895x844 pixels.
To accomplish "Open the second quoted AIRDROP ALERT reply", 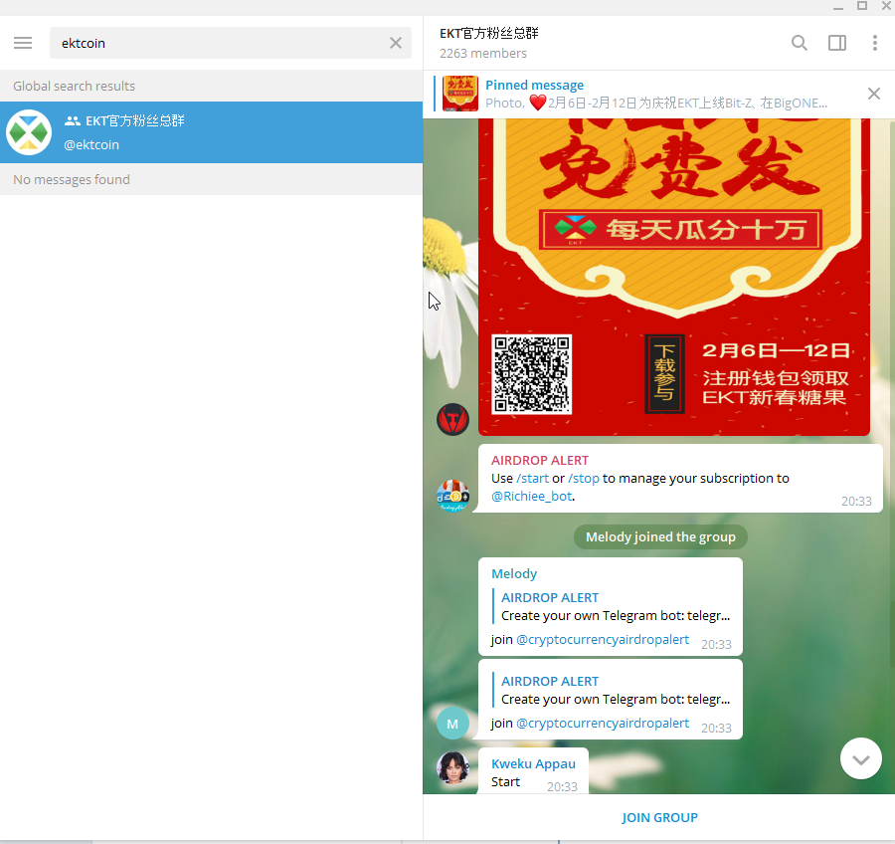I will point(612,691).
